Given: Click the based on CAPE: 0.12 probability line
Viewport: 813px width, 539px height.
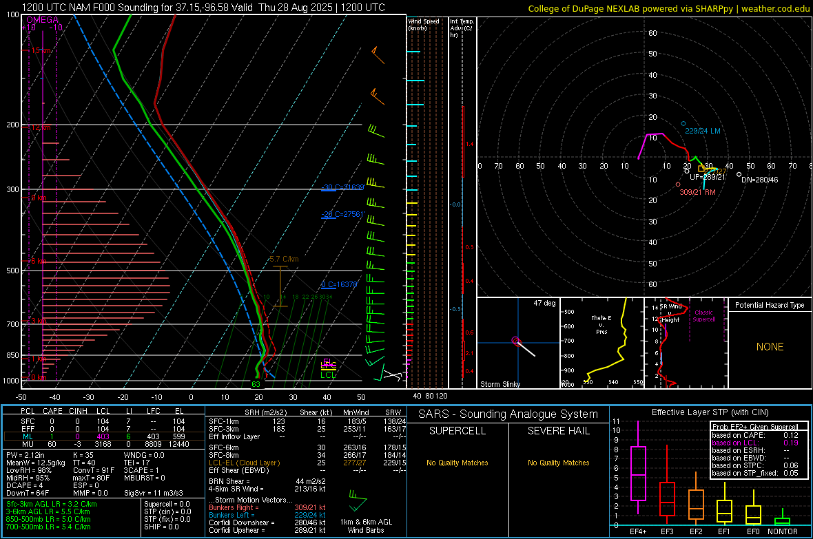Looking at the screenshot, I should point(755,435).
